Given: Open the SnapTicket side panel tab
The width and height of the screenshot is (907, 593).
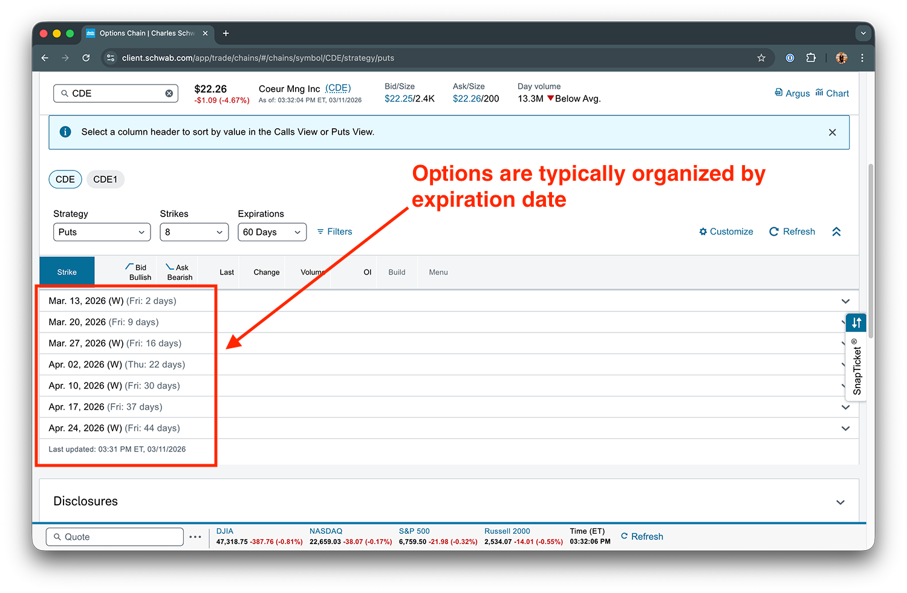Looking at the screenshot, I should (x=856, y=366).
